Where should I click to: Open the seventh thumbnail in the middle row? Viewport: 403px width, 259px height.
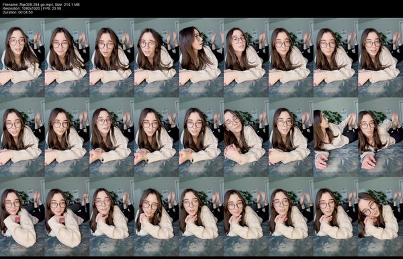pyautogui.click(x=291, y=138)
